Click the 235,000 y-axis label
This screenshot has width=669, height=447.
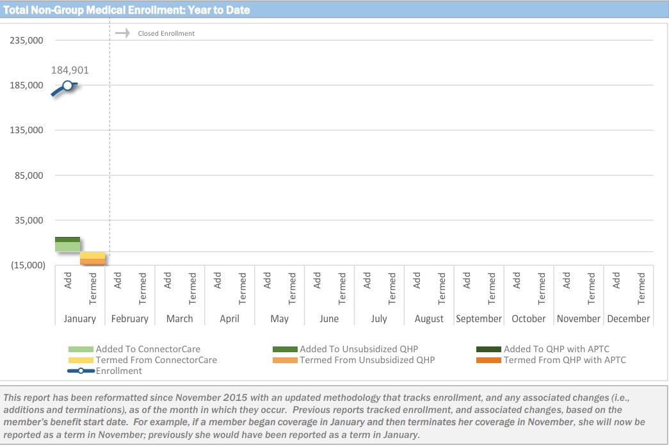[x=27, y=40]
